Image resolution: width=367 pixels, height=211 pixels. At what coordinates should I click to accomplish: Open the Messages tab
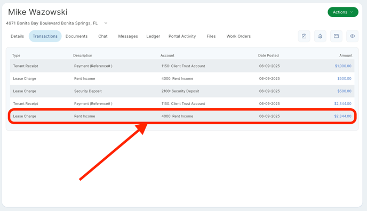point(128,36)
